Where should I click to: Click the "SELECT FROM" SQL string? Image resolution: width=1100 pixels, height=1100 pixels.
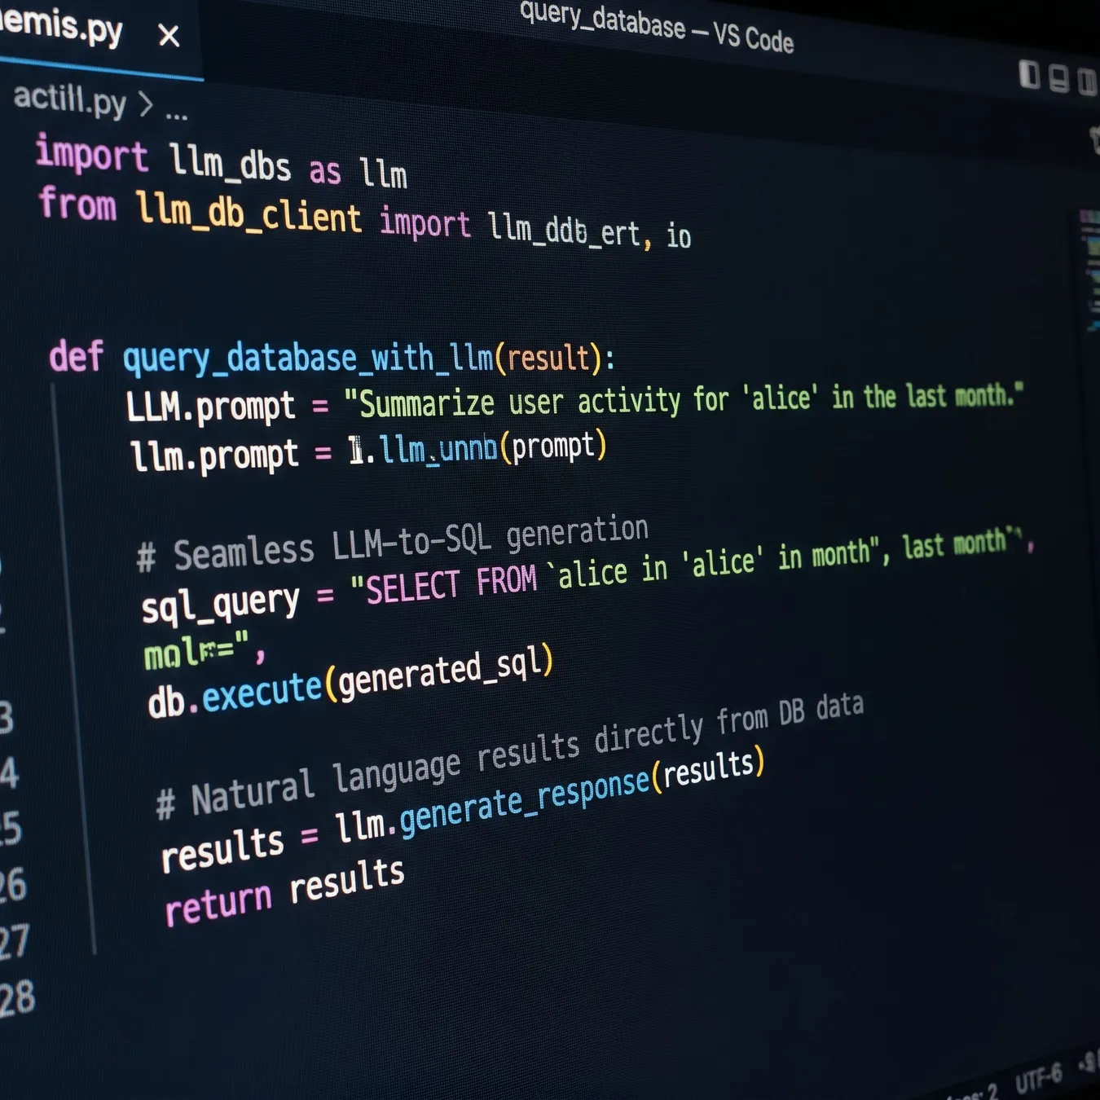click(x=444, y=585)
